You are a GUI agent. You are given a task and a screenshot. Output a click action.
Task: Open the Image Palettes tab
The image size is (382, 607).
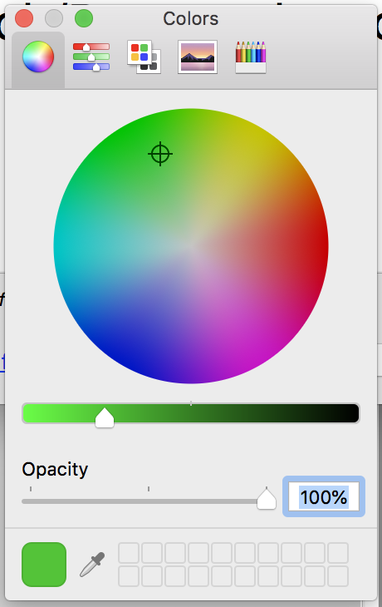tap(198, 57)
